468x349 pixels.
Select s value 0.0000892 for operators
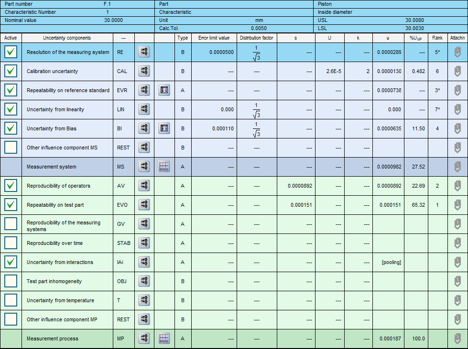[296, 186]
